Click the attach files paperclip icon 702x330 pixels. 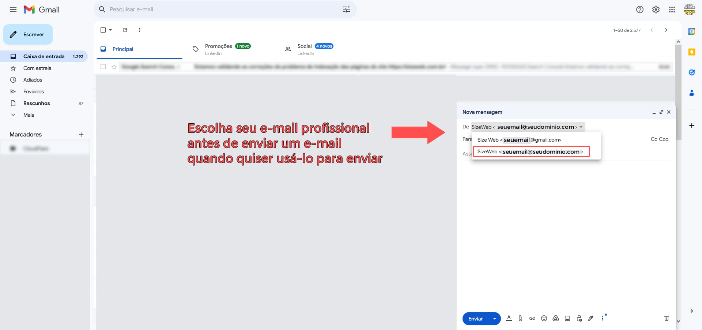pos(520,318)
